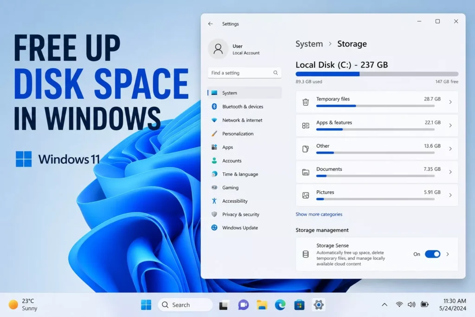This screenshot has height=317, width=475.
Task: Click the volume icon in tray
Action: pos(411,304)
